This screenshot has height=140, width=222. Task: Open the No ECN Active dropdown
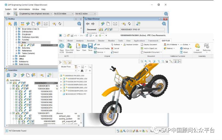64,14
